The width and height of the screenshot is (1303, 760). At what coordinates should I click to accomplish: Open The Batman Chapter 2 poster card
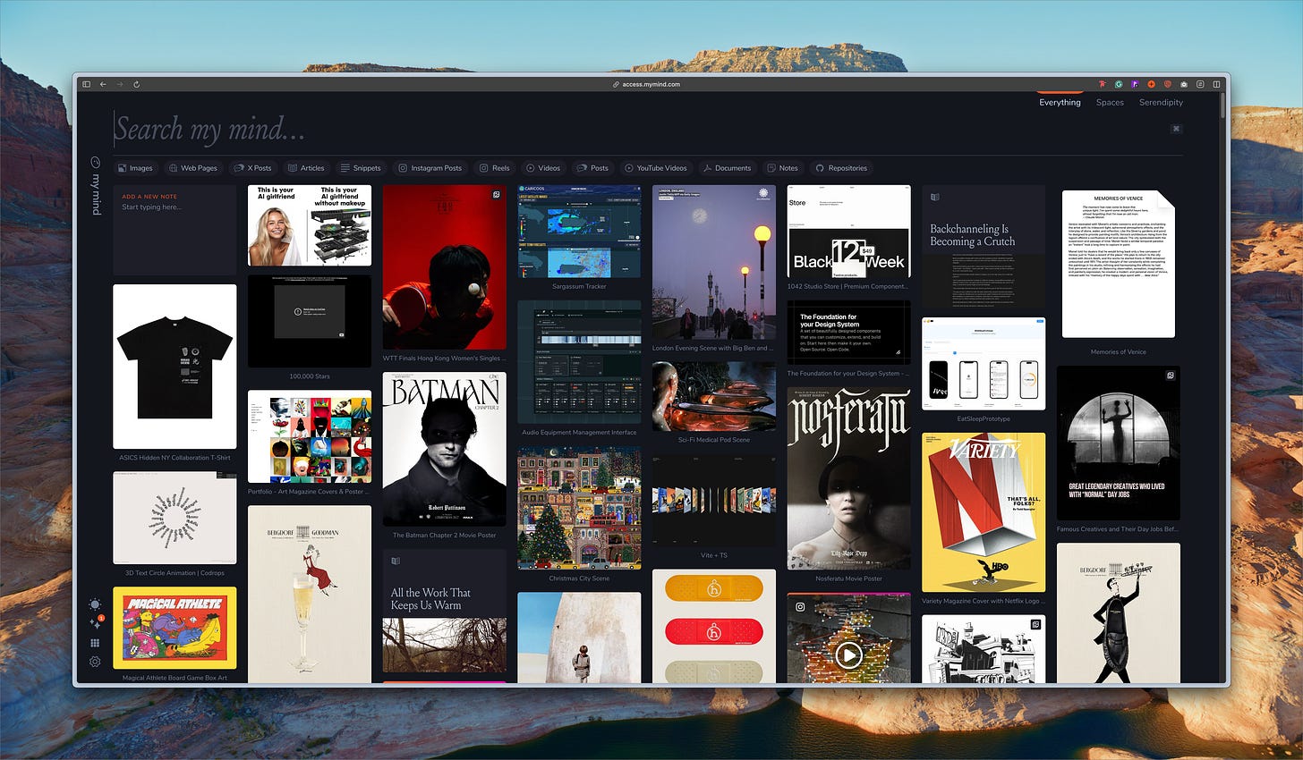[445, 450]
